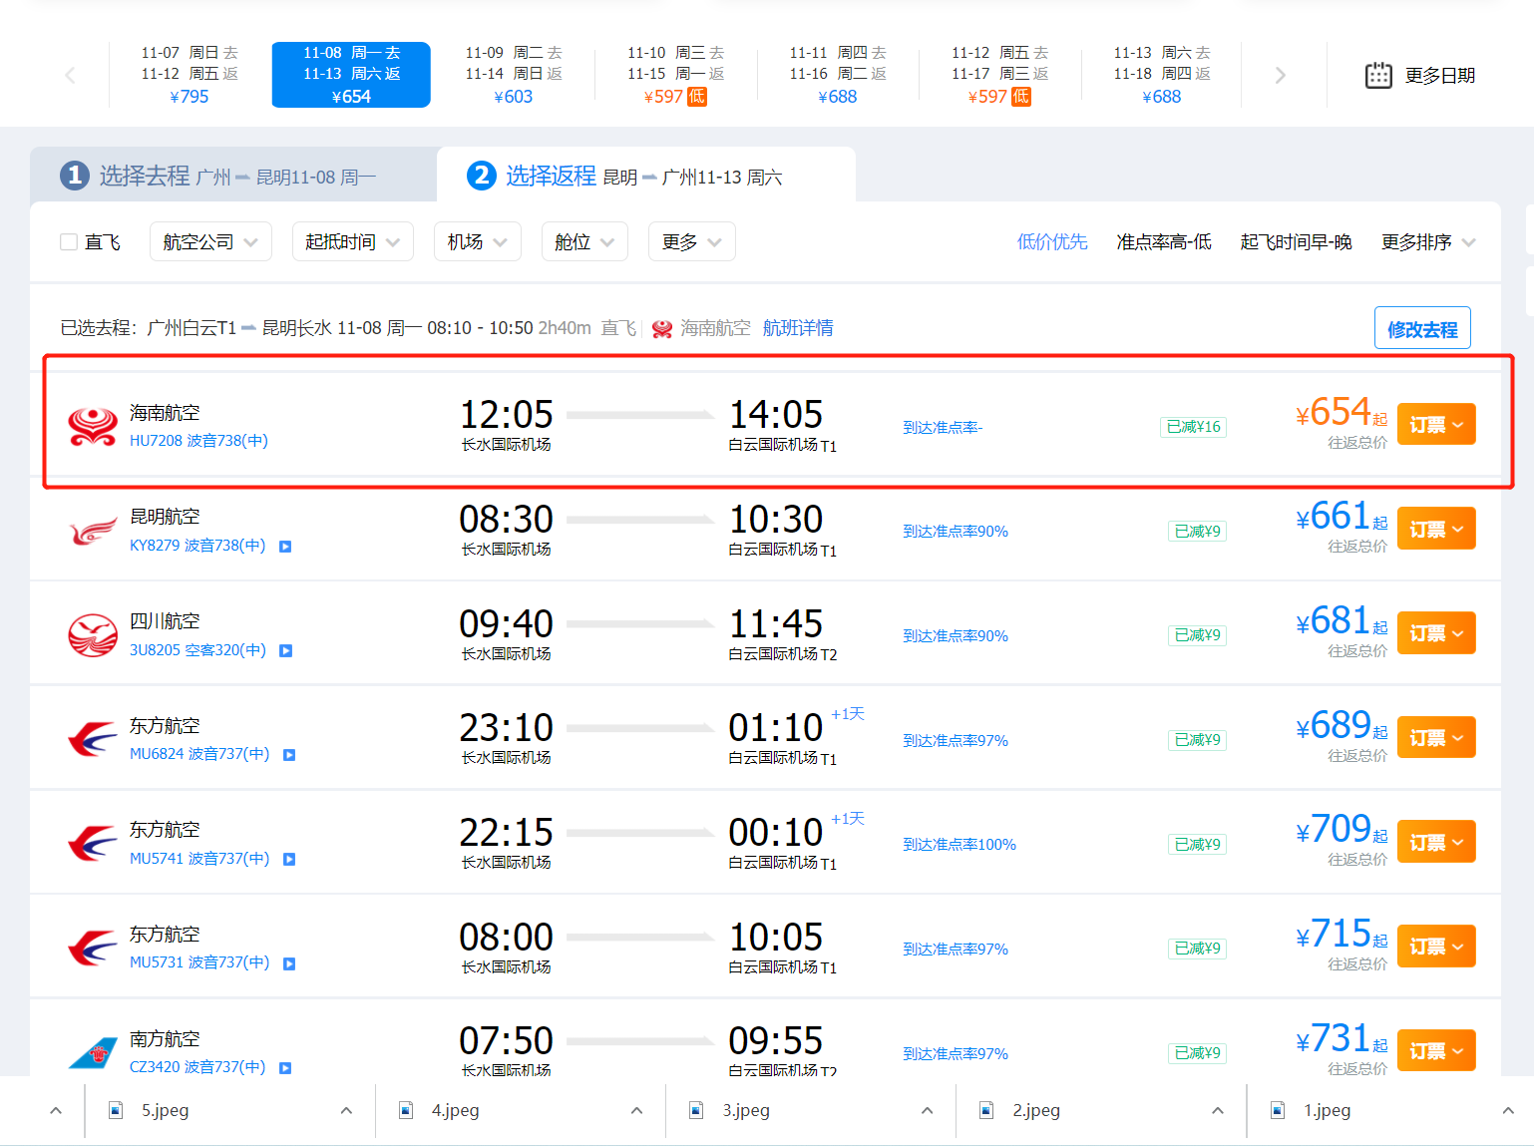The width and height of the screenshot is (1534, 1146).
Task: Open the 更多排序 sort dropdown
Action: tap(1427, 241)
